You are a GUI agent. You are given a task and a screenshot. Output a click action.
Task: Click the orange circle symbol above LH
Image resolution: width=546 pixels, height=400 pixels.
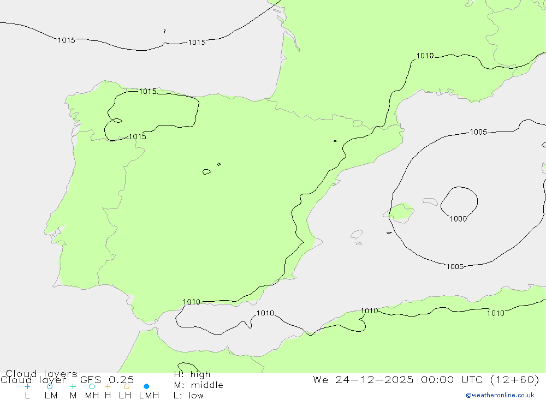127,386
